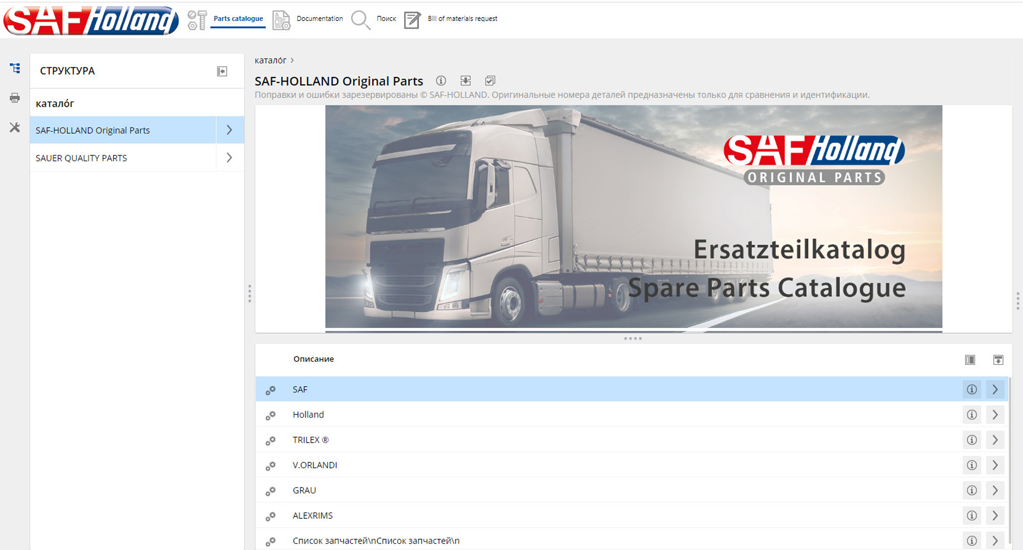This screenshot has width=1023, height=550.
Task: Click the download icon next to the catalogue title
Action: 465,81
